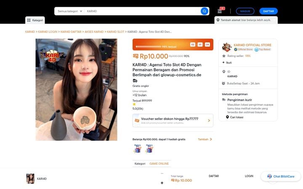Image resolution: width=303 pixels, height=189 pixels.
Task: Click the MASUK button
Action: (x=245, y=11)
